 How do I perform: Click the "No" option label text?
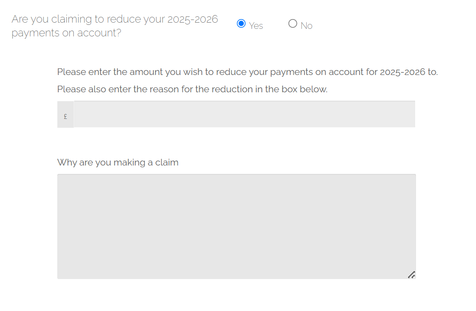click(307, 26)
